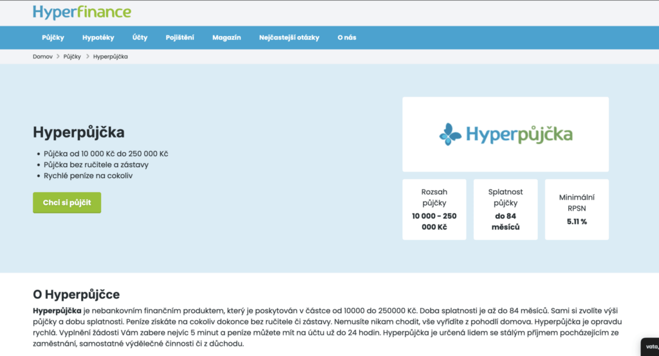
Task: Click the Půjčky breadcrumb link
Action: [x=72, y=57]
